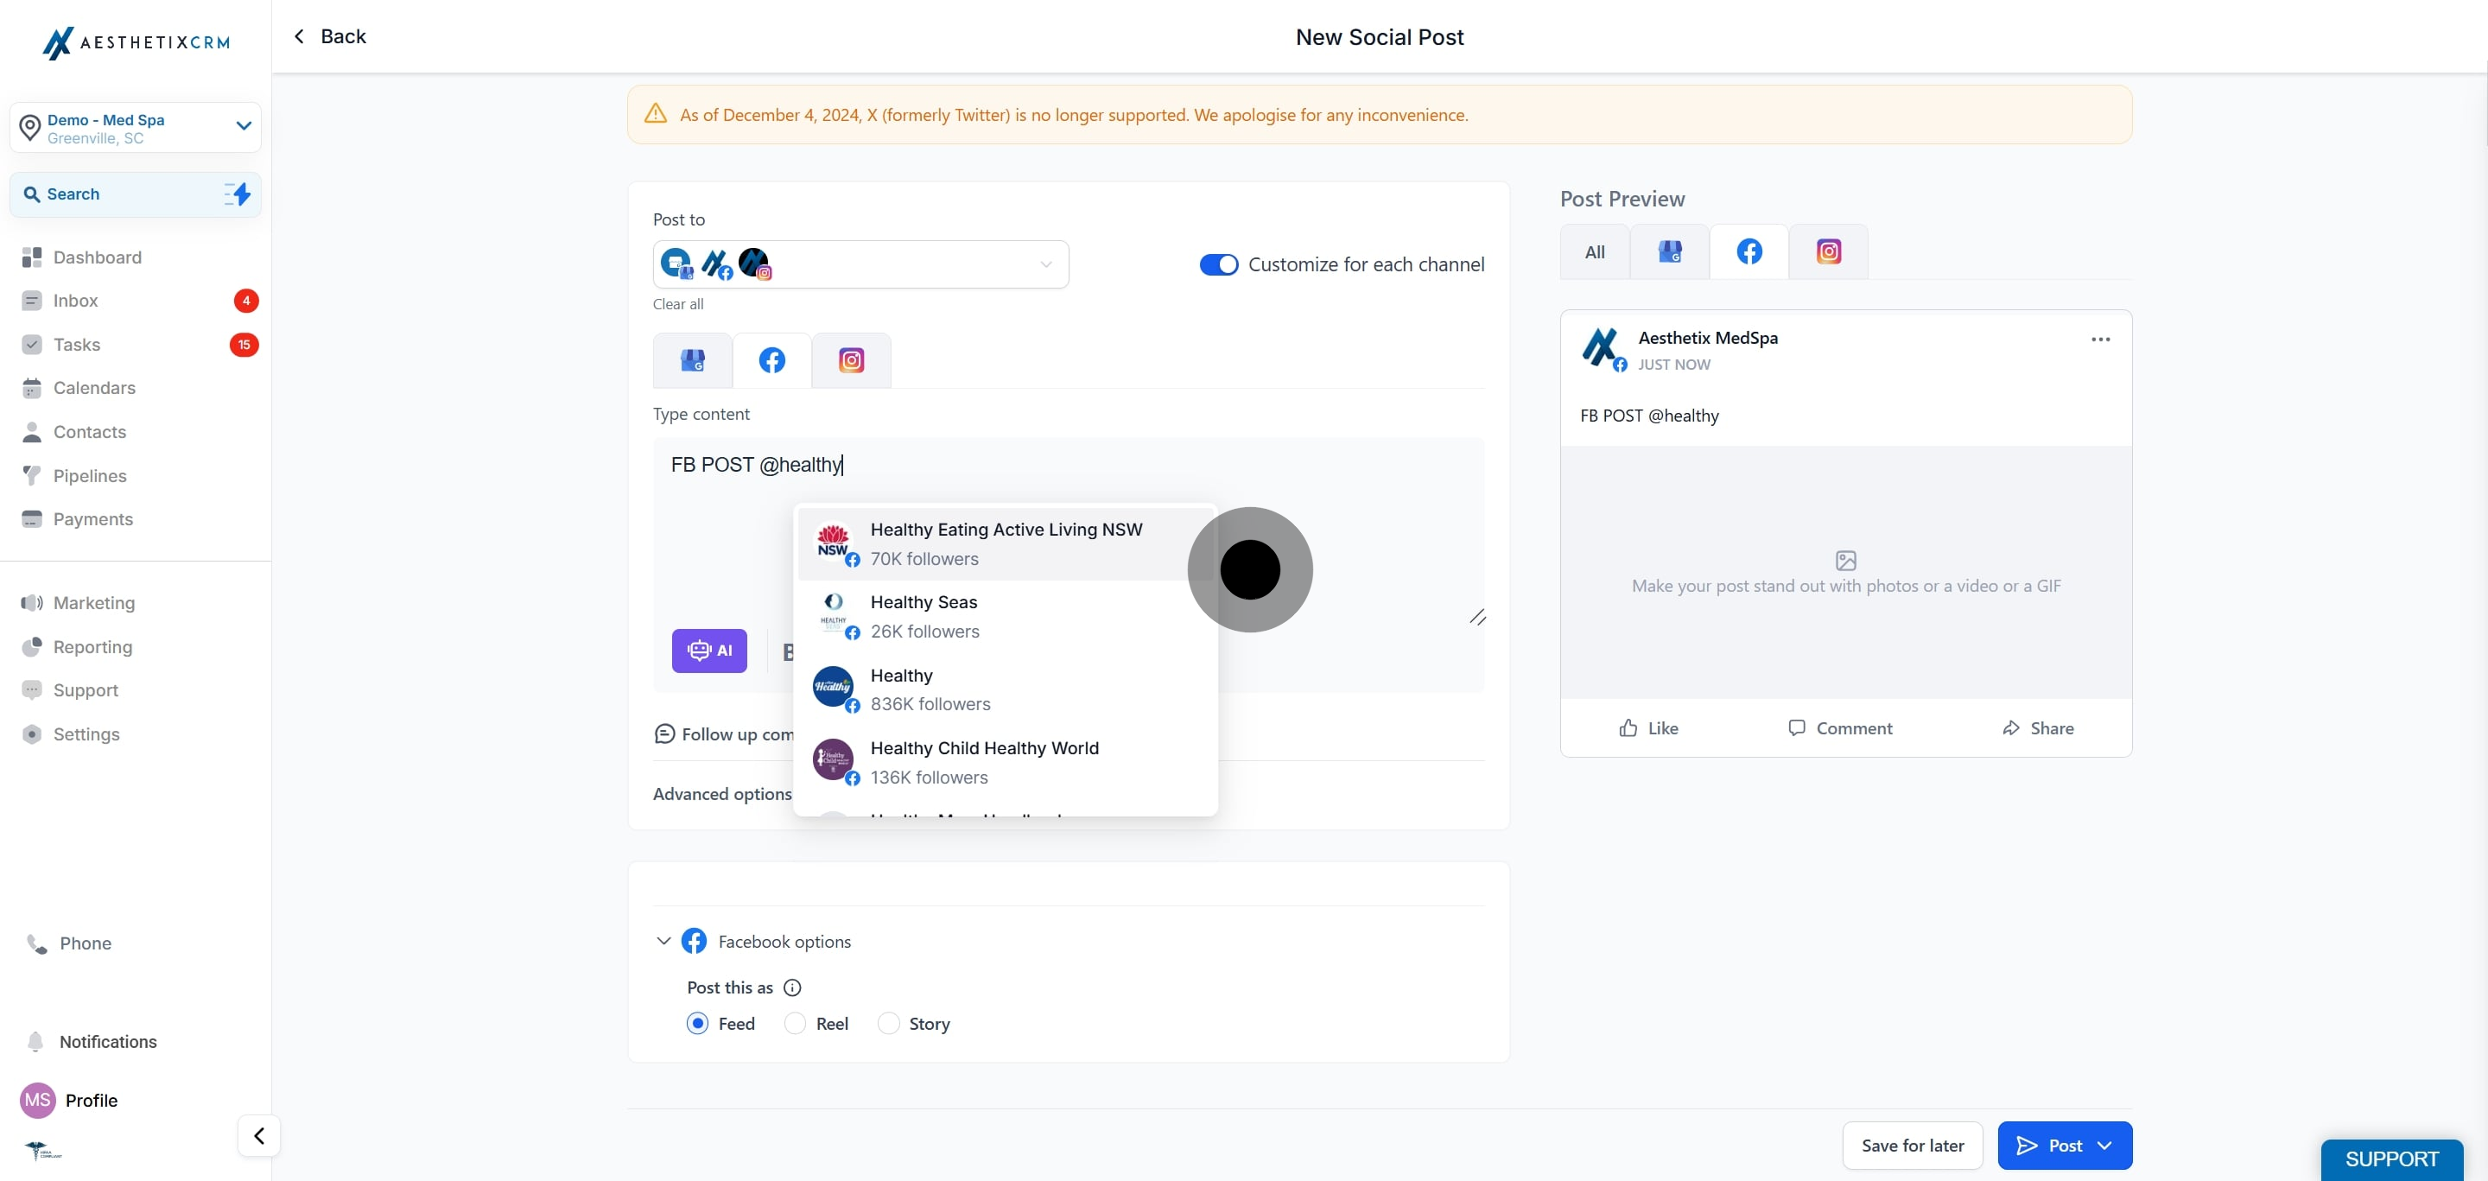The width and height of the screenshot is (2488, 1181).
Task: Expand the Demo - Med Spa location selector
Action: 244,126
